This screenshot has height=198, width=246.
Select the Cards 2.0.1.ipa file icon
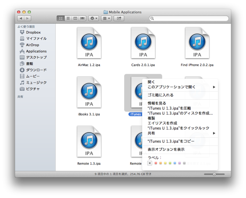(143, 43)
